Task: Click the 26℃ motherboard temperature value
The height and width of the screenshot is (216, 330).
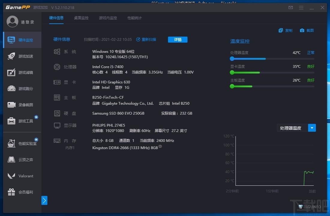Action: 296,80
